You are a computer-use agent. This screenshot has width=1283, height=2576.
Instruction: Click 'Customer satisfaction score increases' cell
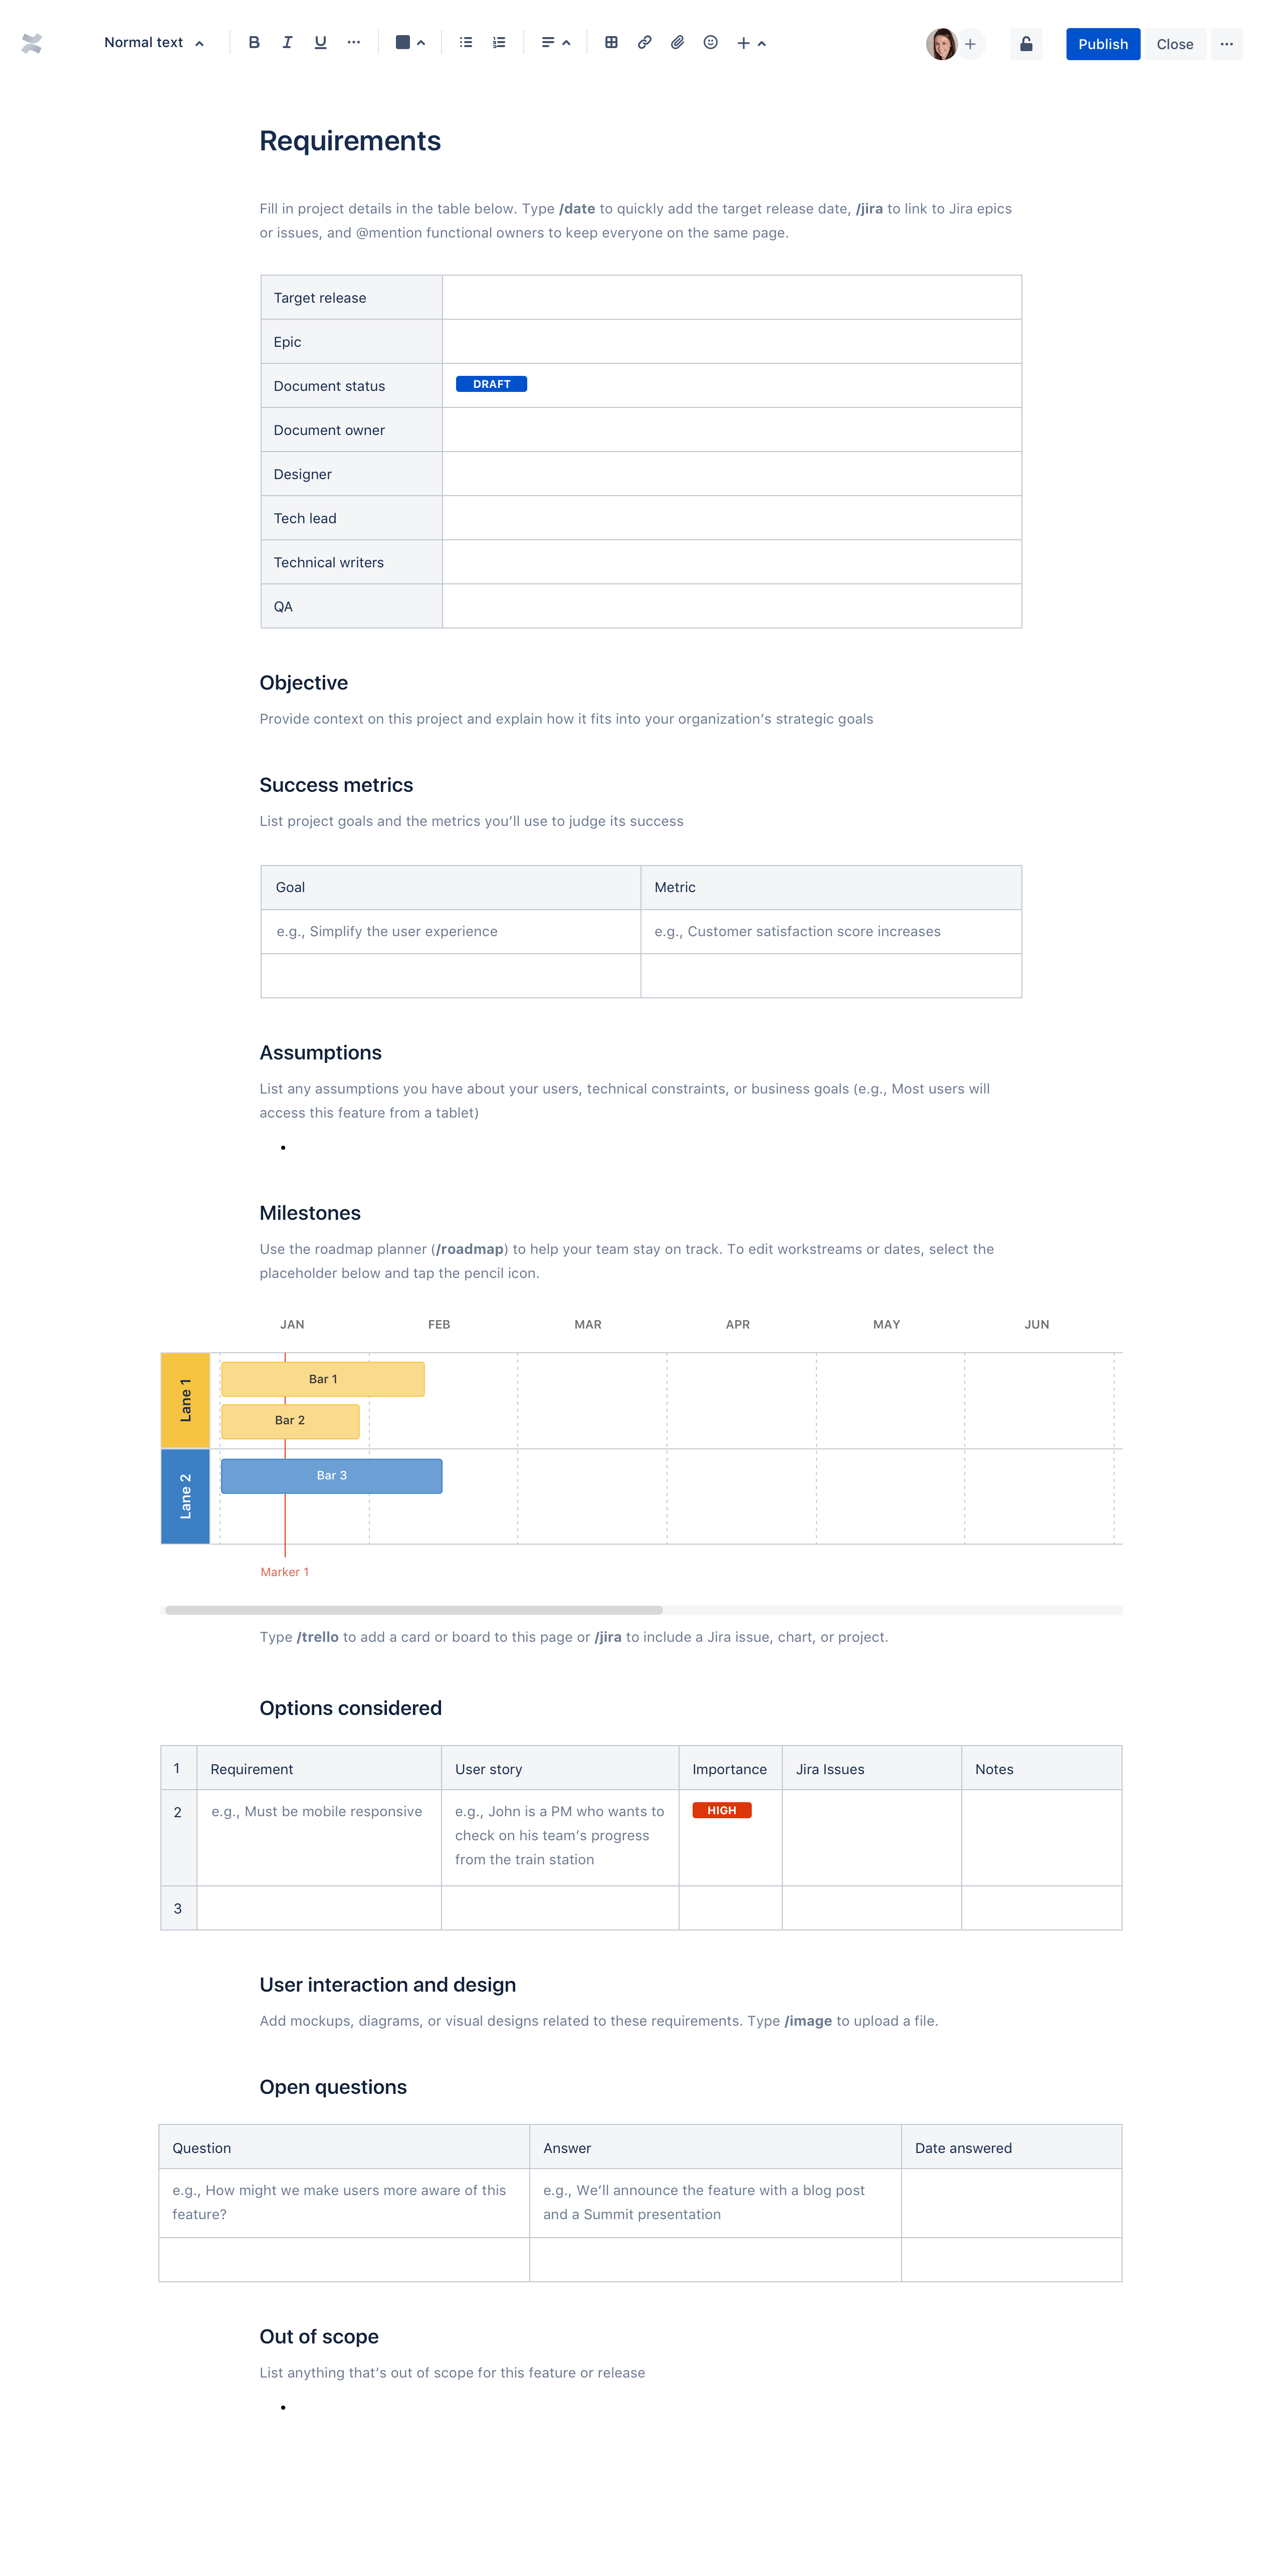click(x=831, y=932)
